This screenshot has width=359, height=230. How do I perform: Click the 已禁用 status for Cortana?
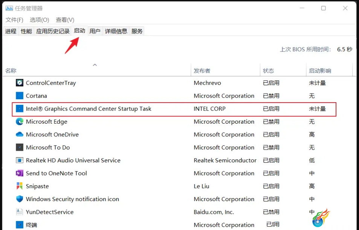(x=271, y=96)
